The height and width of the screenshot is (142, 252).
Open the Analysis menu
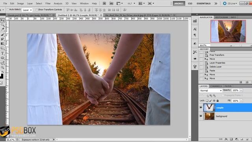(x=58, y=4)
